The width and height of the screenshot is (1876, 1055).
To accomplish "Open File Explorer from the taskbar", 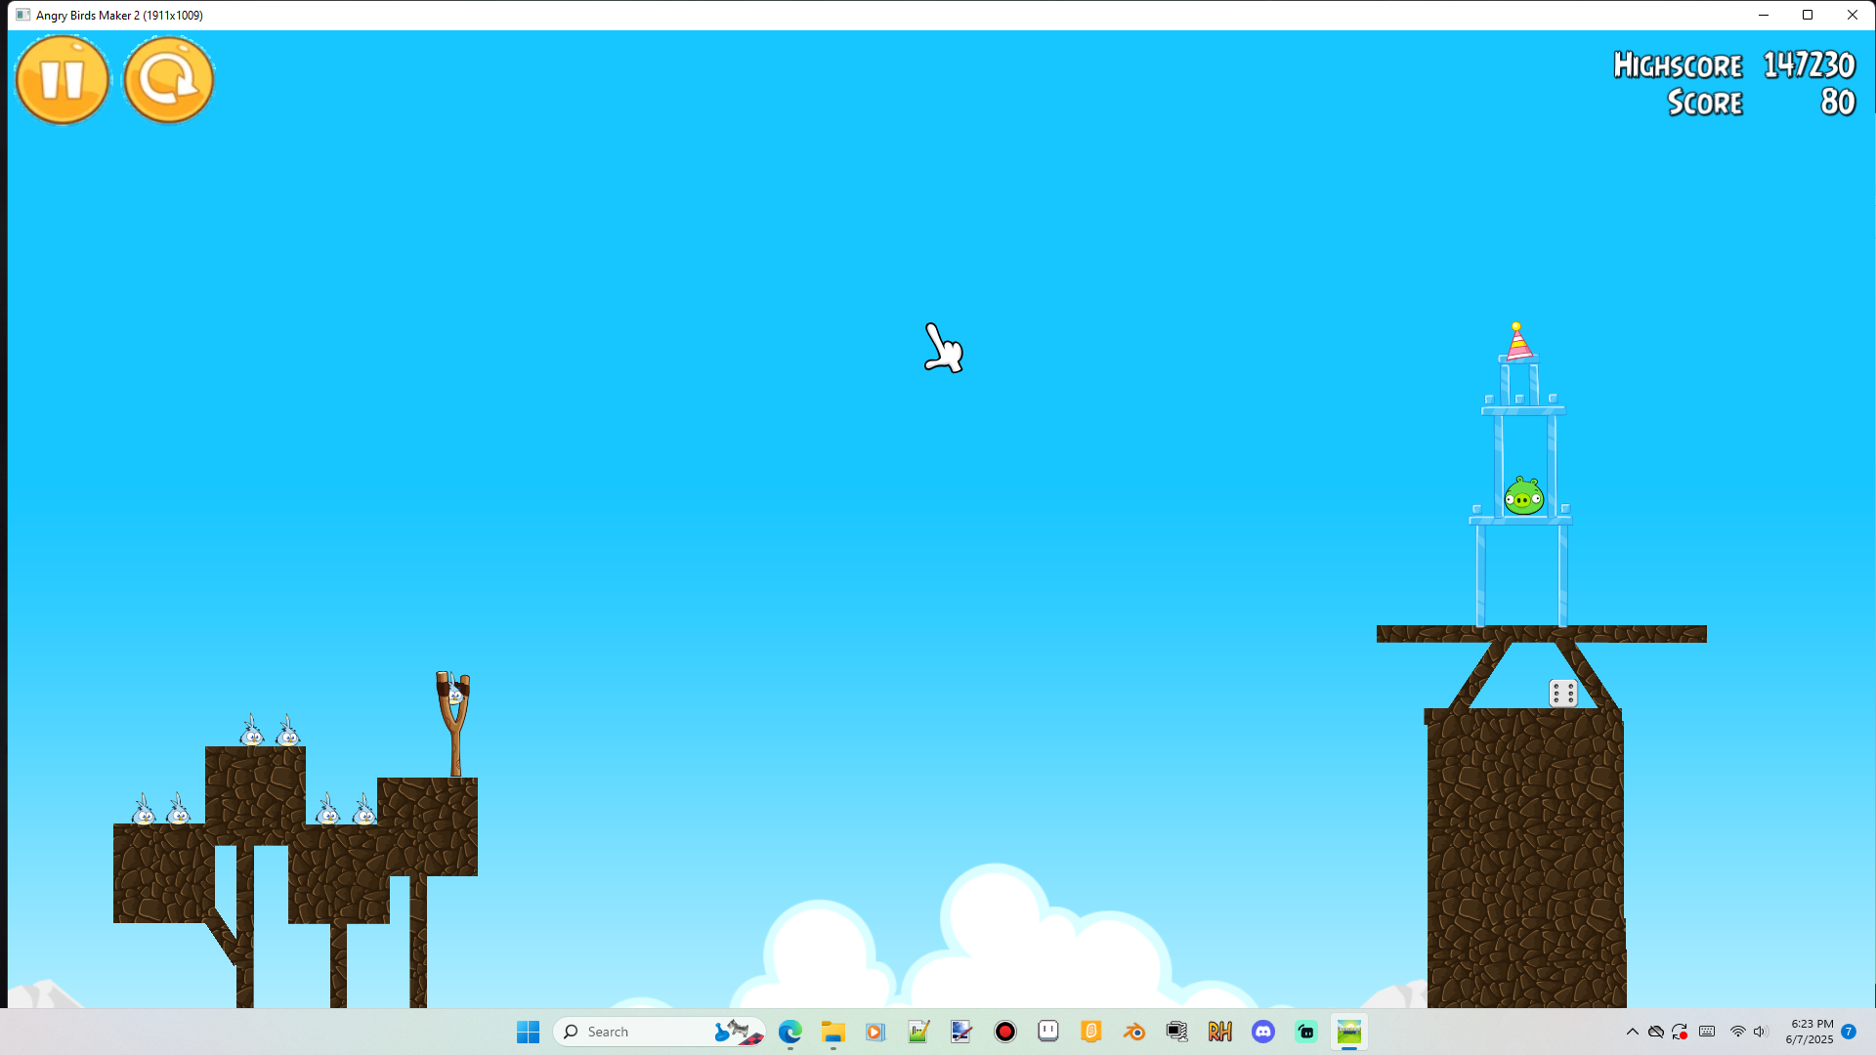I will (x=832, y=1032).
